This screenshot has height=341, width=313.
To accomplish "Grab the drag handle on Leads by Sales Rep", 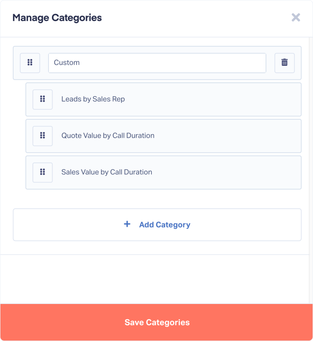I will click(x=42, y=99).
